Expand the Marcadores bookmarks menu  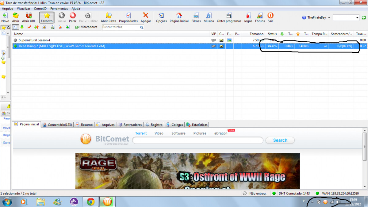(86, 27)
